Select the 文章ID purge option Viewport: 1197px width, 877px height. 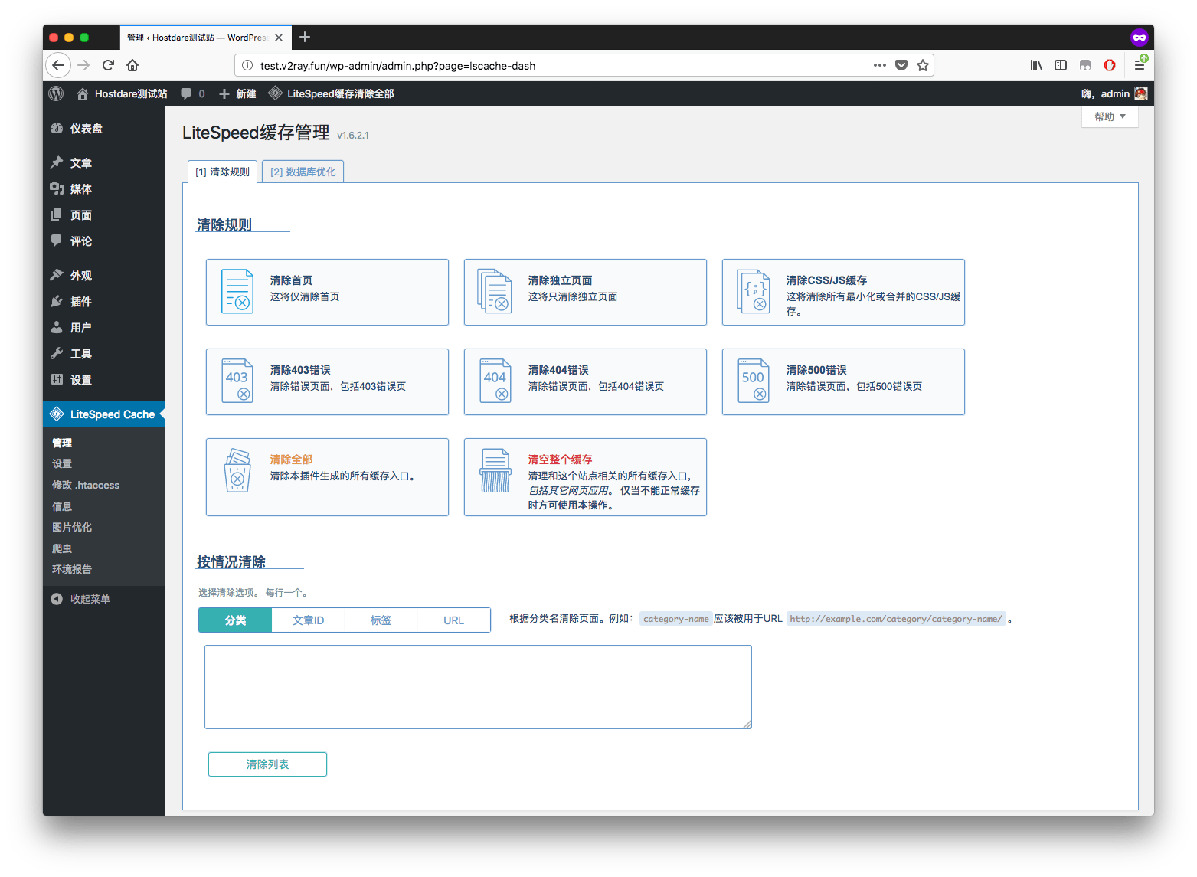(308, 620)
